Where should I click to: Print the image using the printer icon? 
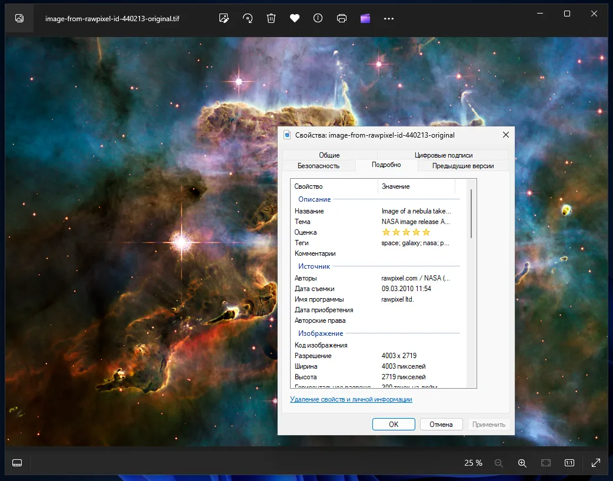pyautogui.click(x=342, y=18)
